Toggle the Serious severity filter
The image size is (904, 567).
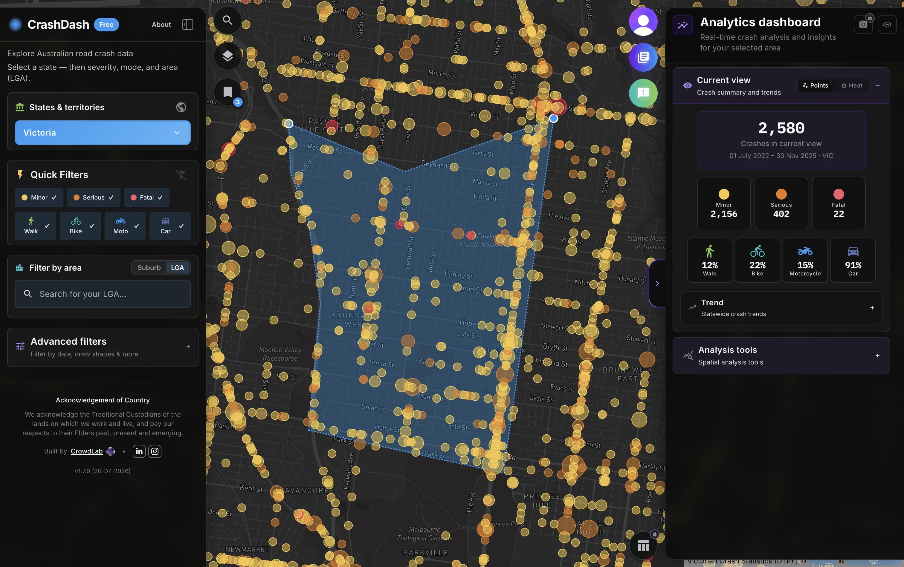coord(94,198)
